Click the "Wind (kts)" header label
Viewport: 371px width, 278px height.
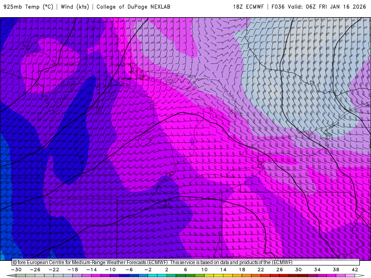(75, 7)
